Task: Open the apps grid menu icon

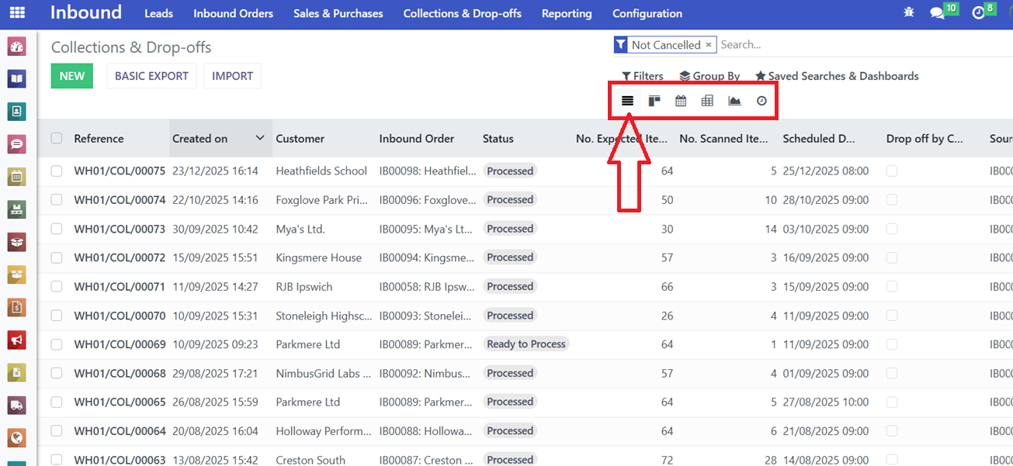Action: tap(16, 13)
